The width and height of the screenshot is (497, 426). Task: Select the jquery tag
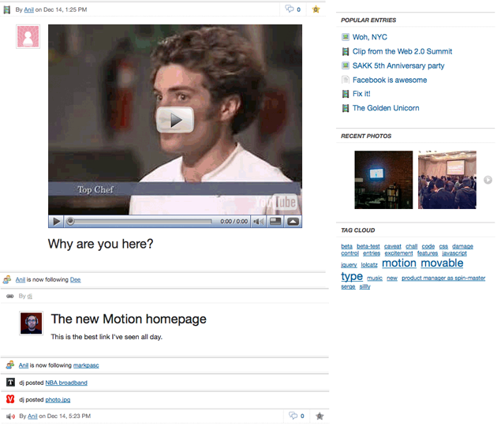click(x=349, y=264)
